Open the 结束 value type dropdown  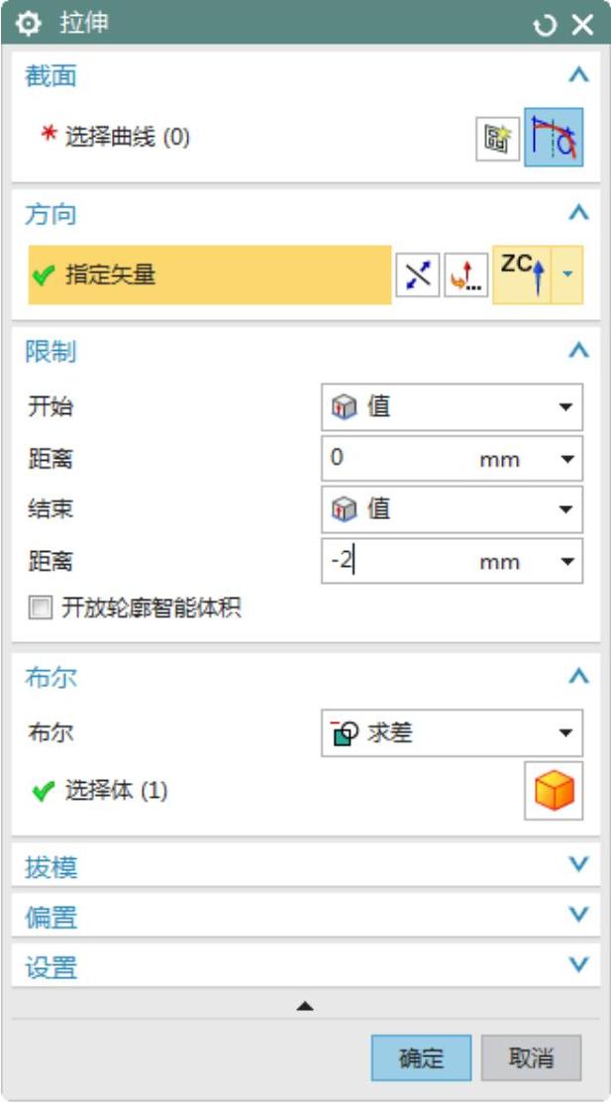[x=452, y=509]
